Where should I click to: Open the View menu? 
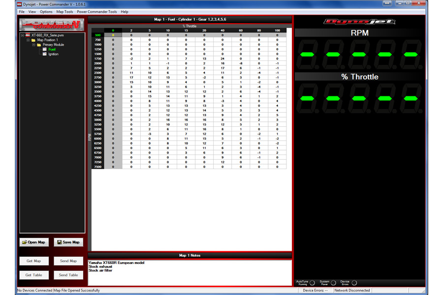click(x=32, y=12)
